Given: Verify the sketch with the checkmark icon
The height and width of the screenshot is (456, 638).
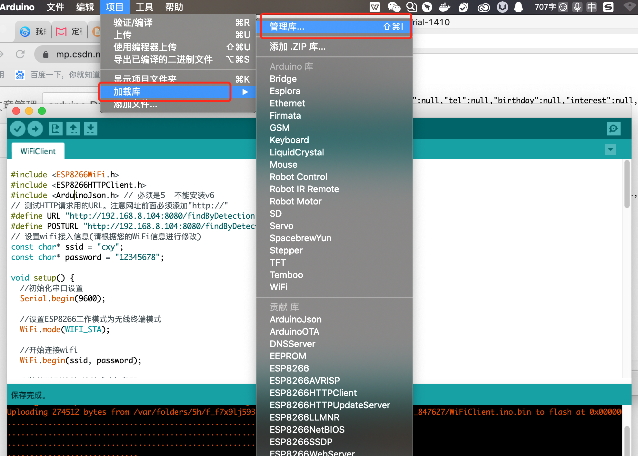Looking at the screenshot, I should tap(18, 128).
